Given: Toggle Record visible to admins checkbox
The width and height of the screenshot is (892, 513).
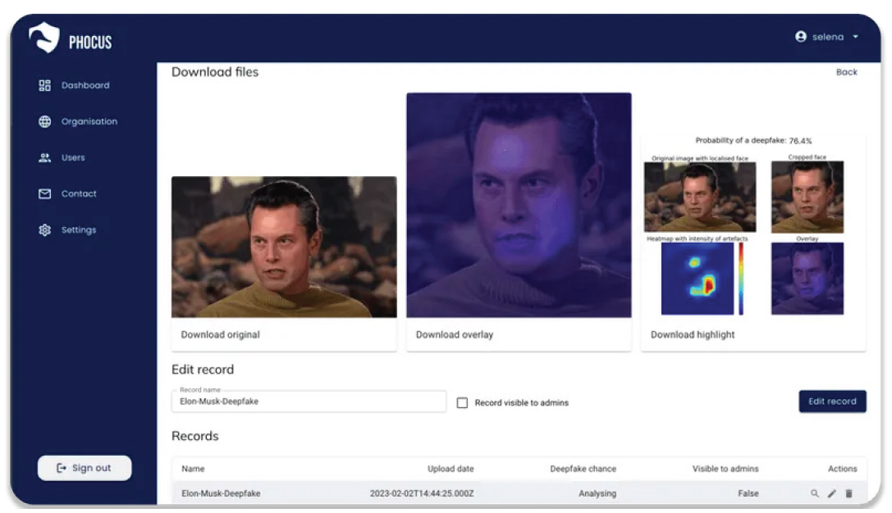Looking at the screenshot, I should pyautogui.click(x=462, y=402).
